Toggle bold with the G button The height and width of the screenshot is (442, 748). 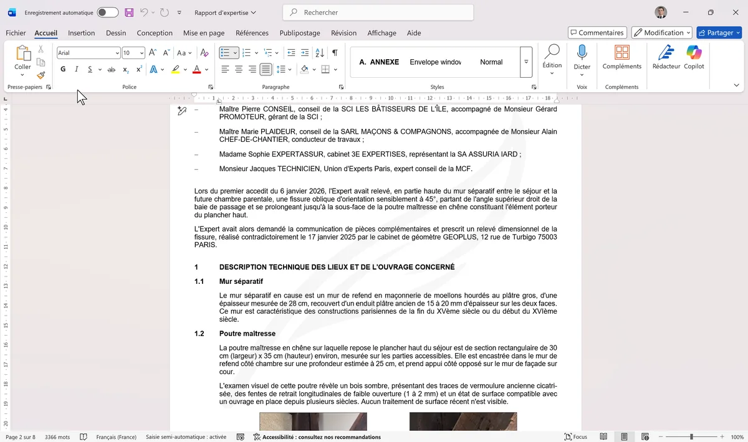pos(62,69)
